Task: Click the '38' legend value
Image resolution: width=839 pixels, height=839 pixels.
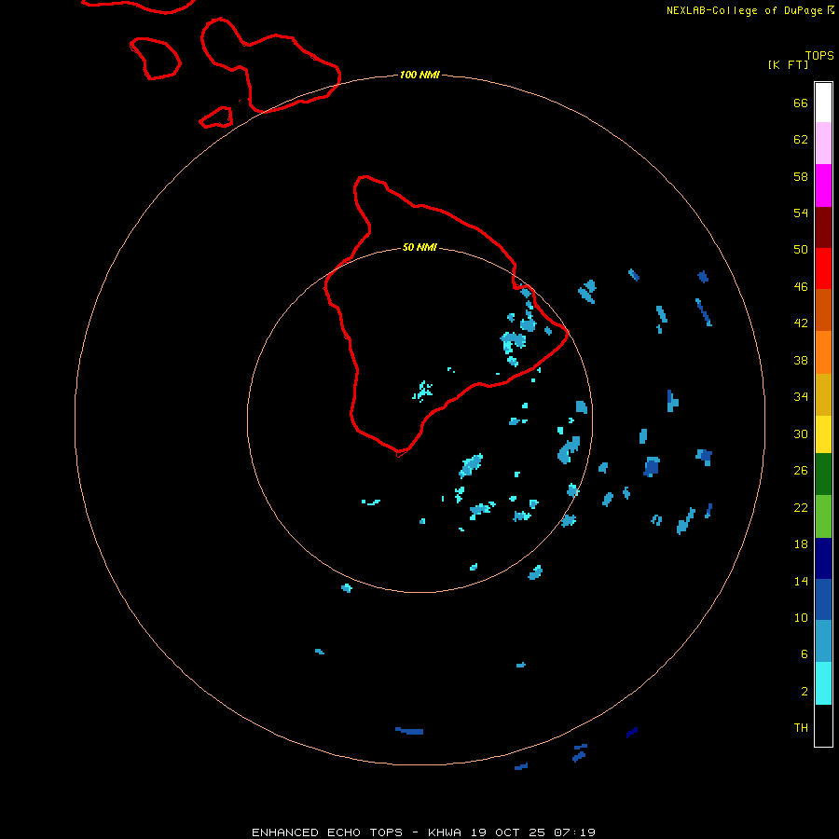Action: 801,360
